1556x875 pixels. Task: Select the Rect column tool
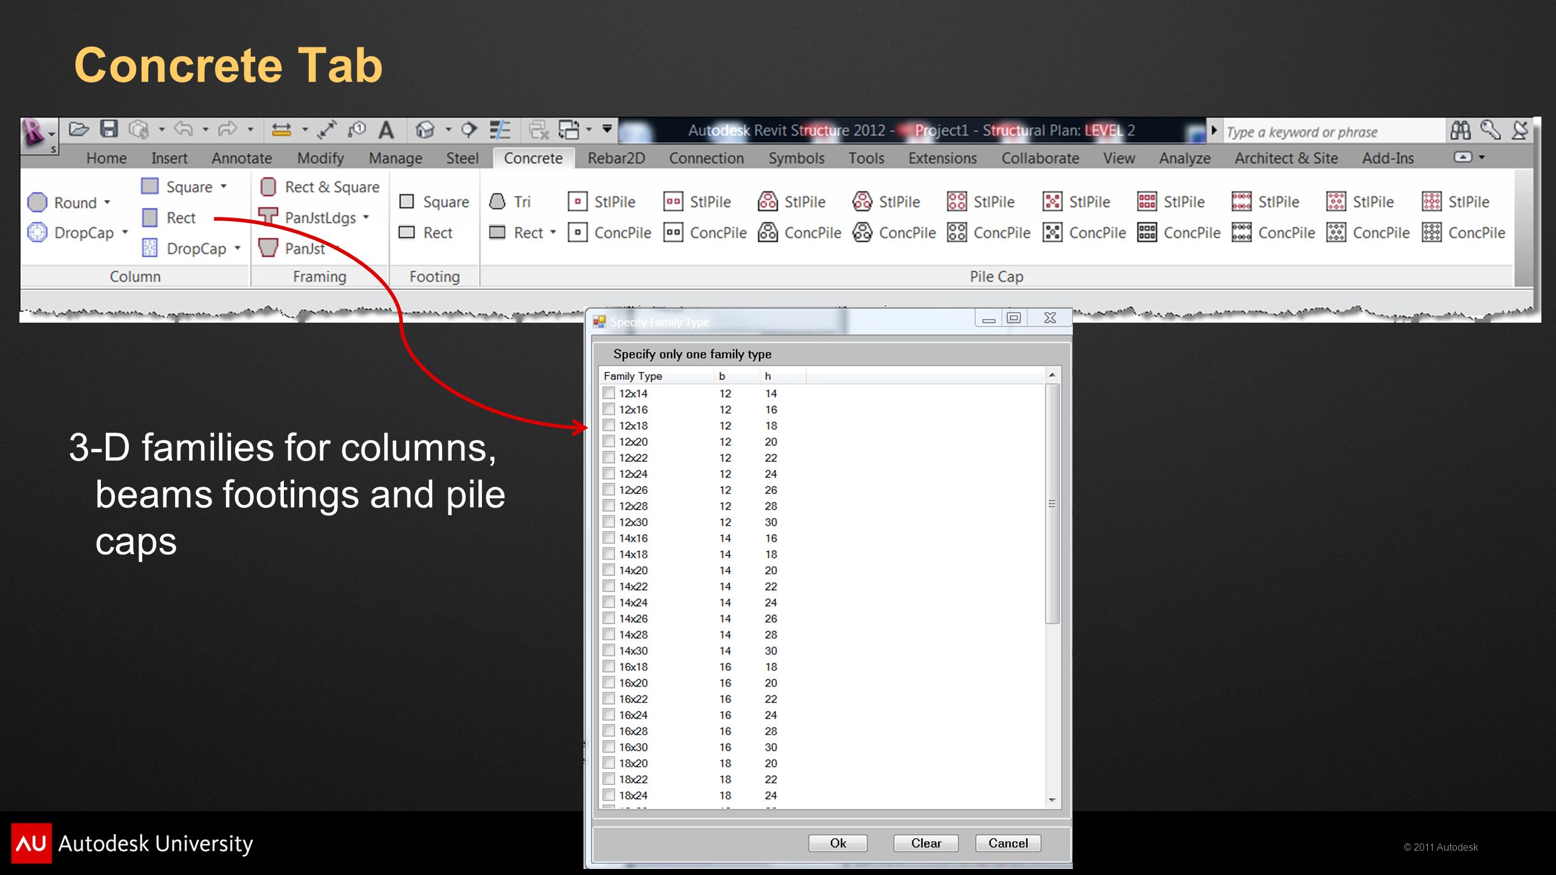click(x=168, y=218)
